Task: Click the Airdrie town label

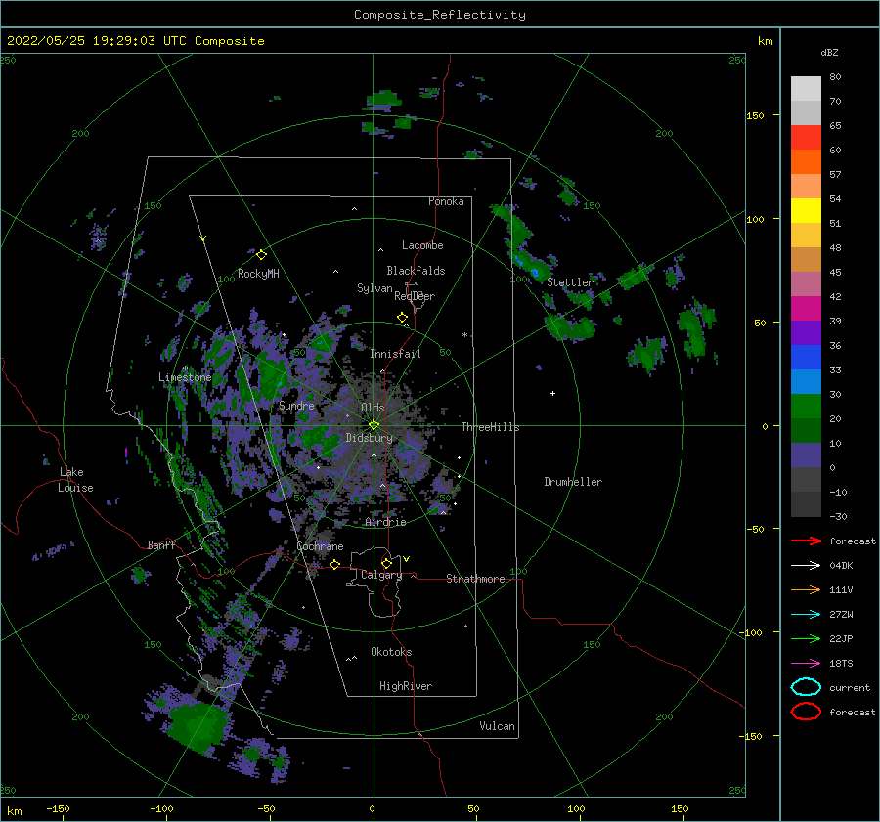Action: (x=385, y=522)
